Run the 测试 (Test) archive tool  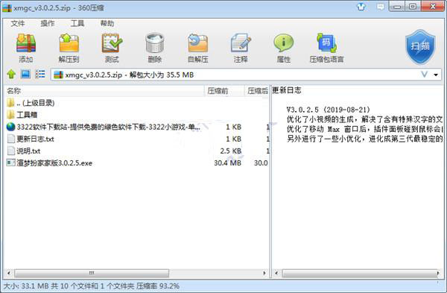pyautogui.click(x=112, y=48)
